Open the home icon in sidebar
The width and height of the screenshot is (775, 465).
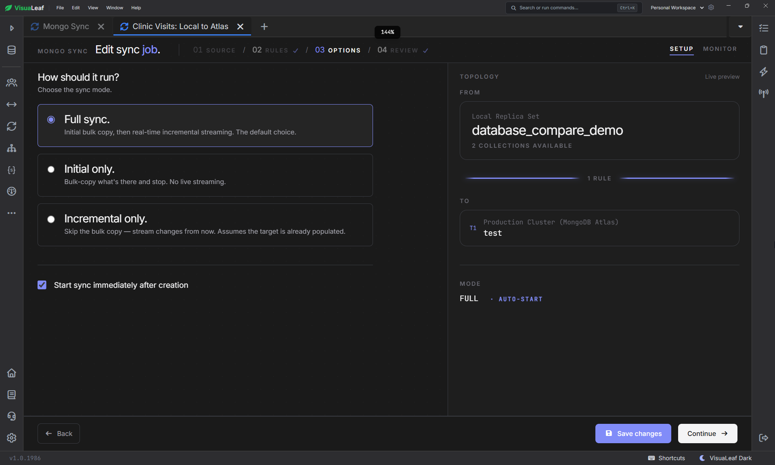coord(12,373)
